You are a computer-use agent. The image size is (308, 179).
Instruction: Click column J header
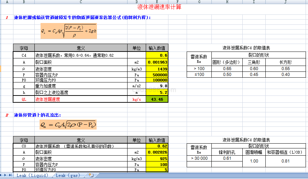coord(286,2)
